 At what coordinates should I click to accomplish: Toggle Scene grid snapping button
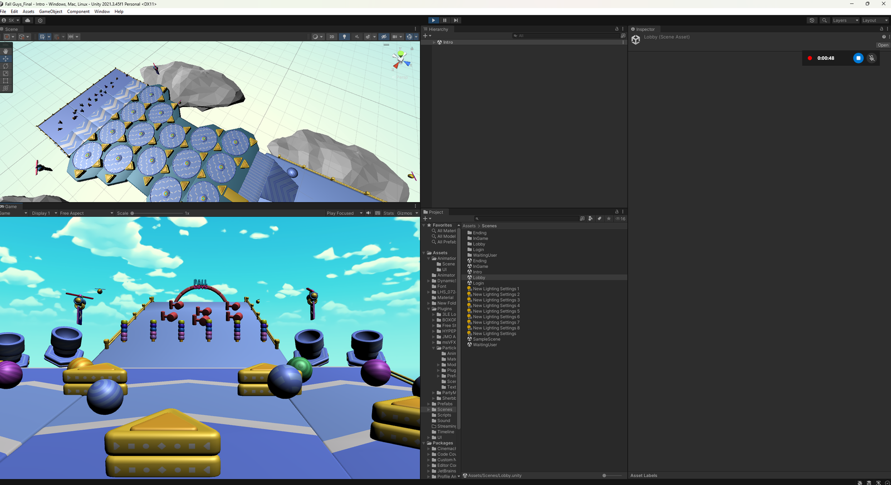[56, 37]
